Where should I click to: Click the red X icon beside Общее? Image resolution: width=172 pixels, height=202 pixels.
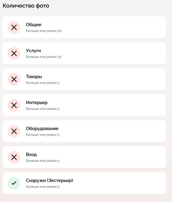[x=14, y=27]
